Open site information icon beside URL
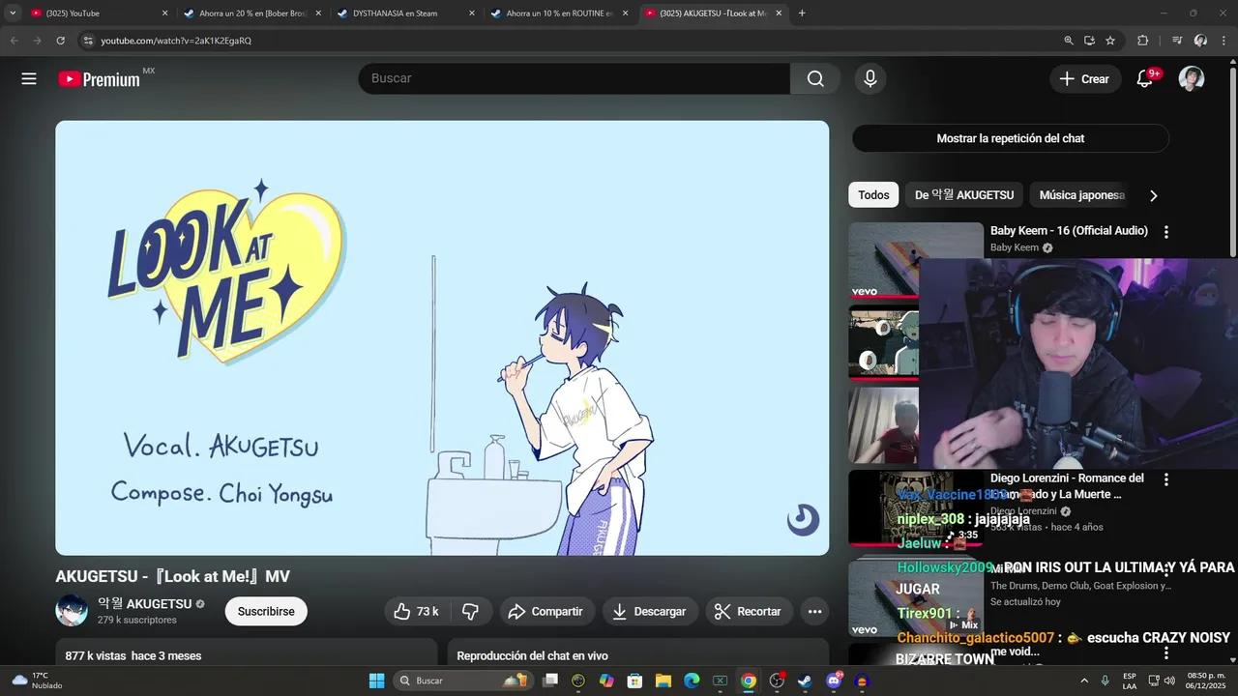The height and width of the screenshot is (696, 1238). (88, 41)
